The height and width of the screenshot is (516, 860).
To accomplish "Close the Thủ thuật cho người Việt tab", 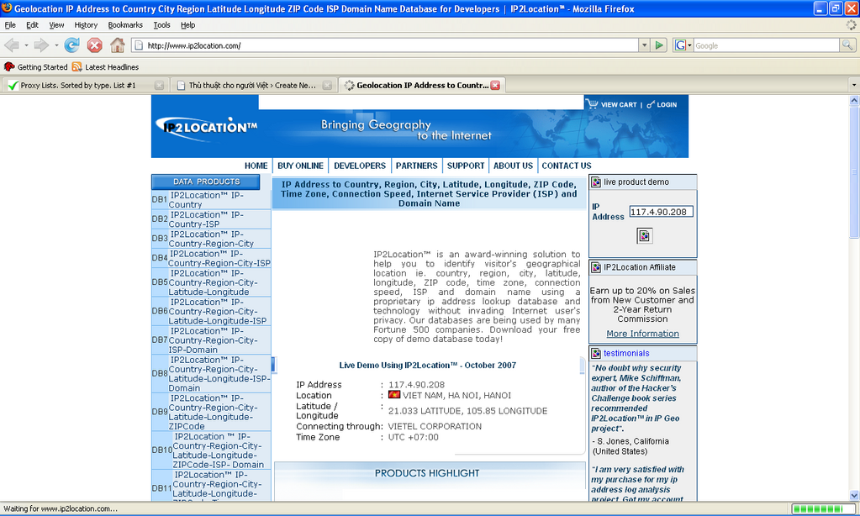I will (x=327, y=85).
